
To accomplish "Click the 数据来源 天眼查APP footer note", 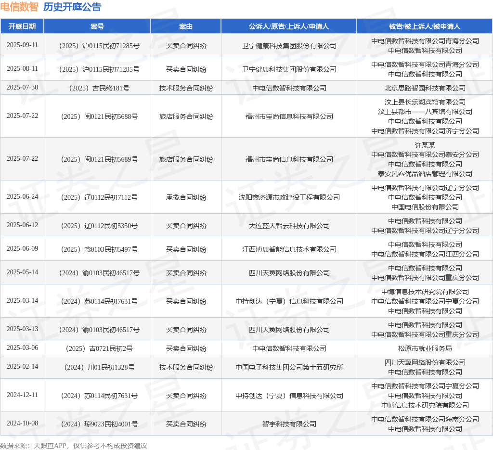I will pyautogui.click(x=74, y=446).
